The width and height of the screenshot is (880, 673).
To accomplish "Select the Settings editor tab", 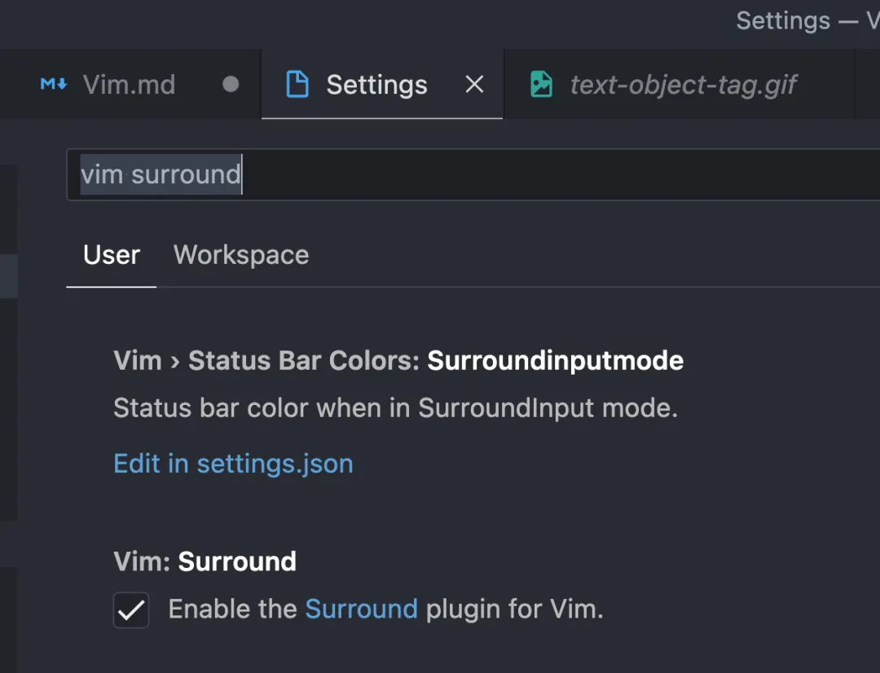I will pos(376,85).
